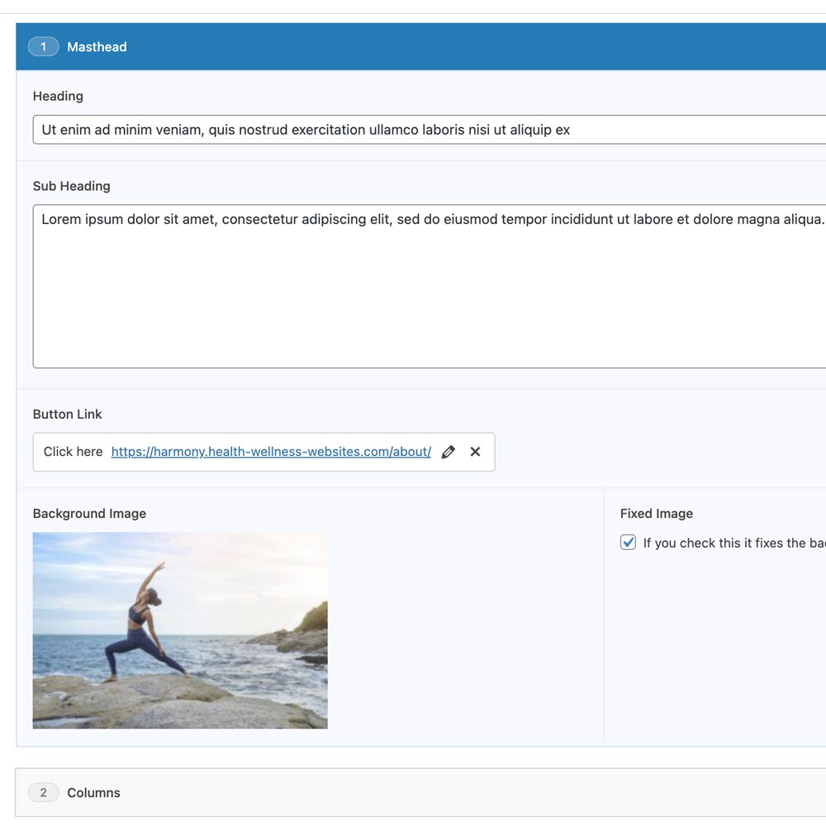Select the yoga background image thumbnail
This screenshot has width=826, height=826.
coord(180,630)
